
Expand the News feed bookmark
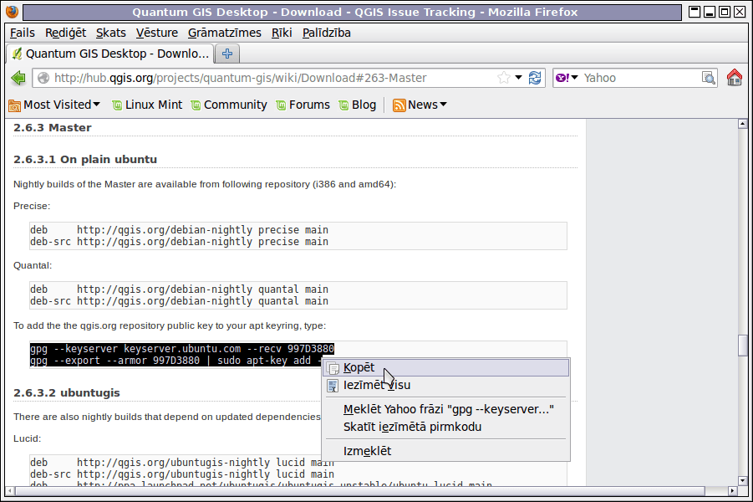tap(420, 105)
